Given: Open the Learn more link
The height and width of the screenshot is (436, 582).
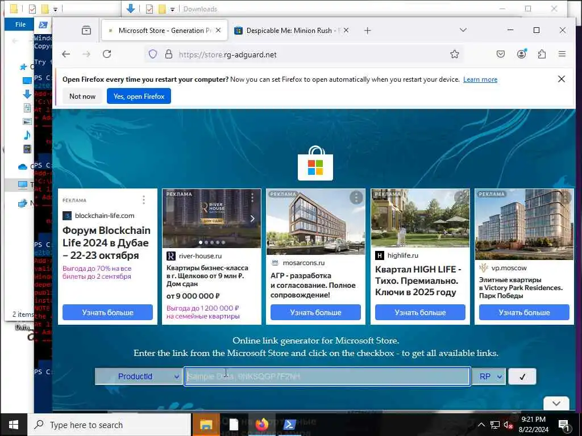Looking at the screenshot, I should tap(480, 79).
